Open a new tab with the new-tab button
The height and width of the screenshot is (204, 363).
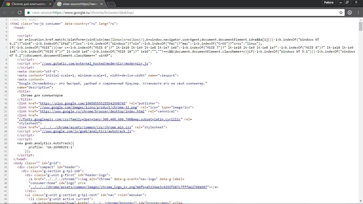click(x=111, y=4)
